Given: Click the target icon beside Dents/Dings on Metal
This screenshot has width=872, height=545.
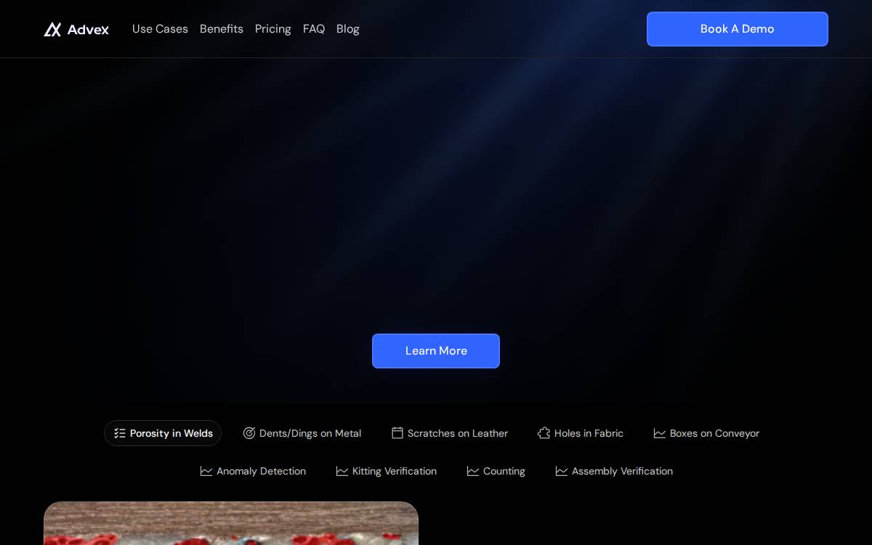Looking at the screenshot, I should coord(249,433).
